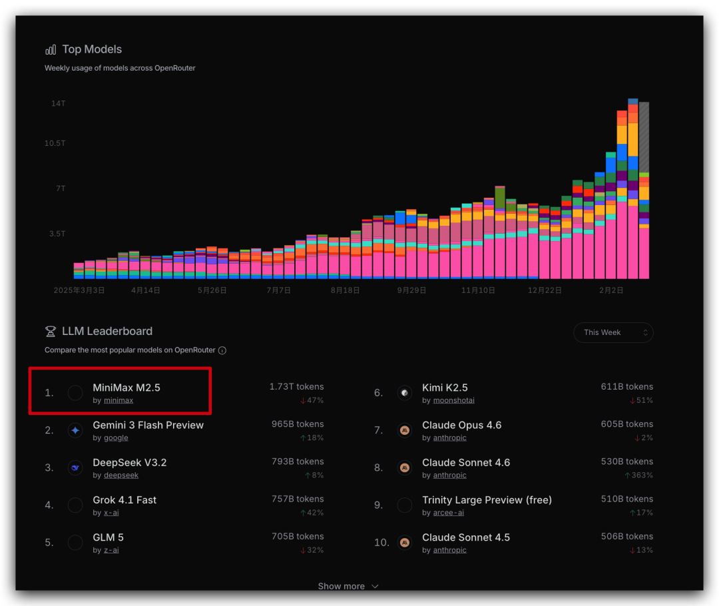Click the Kimi K2.5 model icon

click(404, 394)
